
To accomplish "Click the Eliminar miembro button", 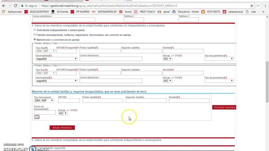I will click(x=224, y=107).
